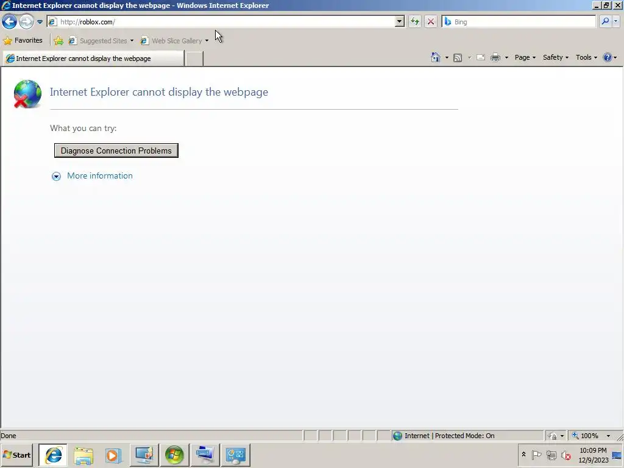Viewport: 624px width, 468px height.
Task: Launch Windows Media Player from taskbar
Action: tap(113, 455)
